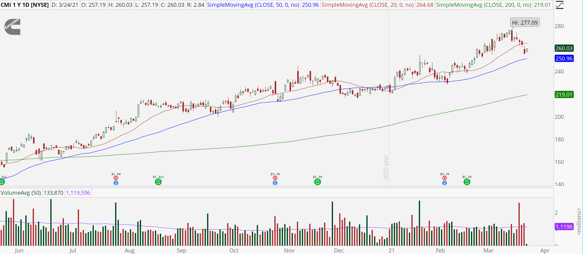Click the Hi: 277.09 high price callout

pyautogui.click(x=525, y=23)
